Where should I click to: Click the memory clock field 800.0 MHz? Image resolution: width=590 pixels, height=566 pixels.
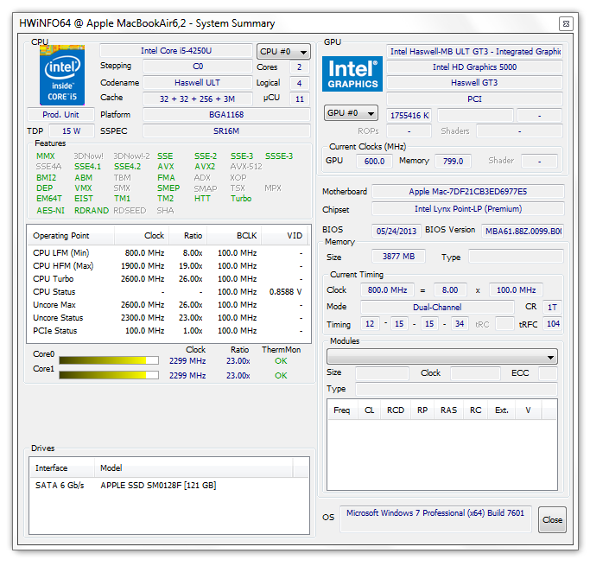click(x=388, y=290)
